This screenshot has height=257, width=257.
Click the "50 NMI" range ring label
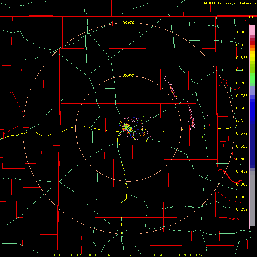click(x=128, y=75)
